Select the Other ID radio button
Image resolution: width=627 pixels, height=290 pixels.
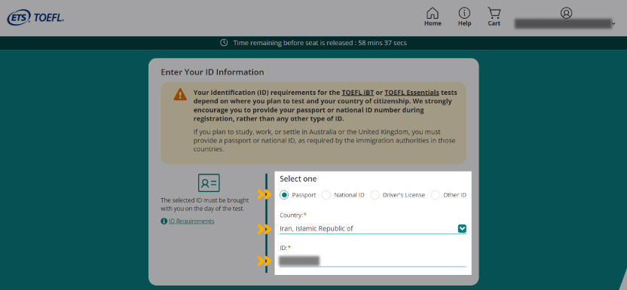click(x=435, y=195)
